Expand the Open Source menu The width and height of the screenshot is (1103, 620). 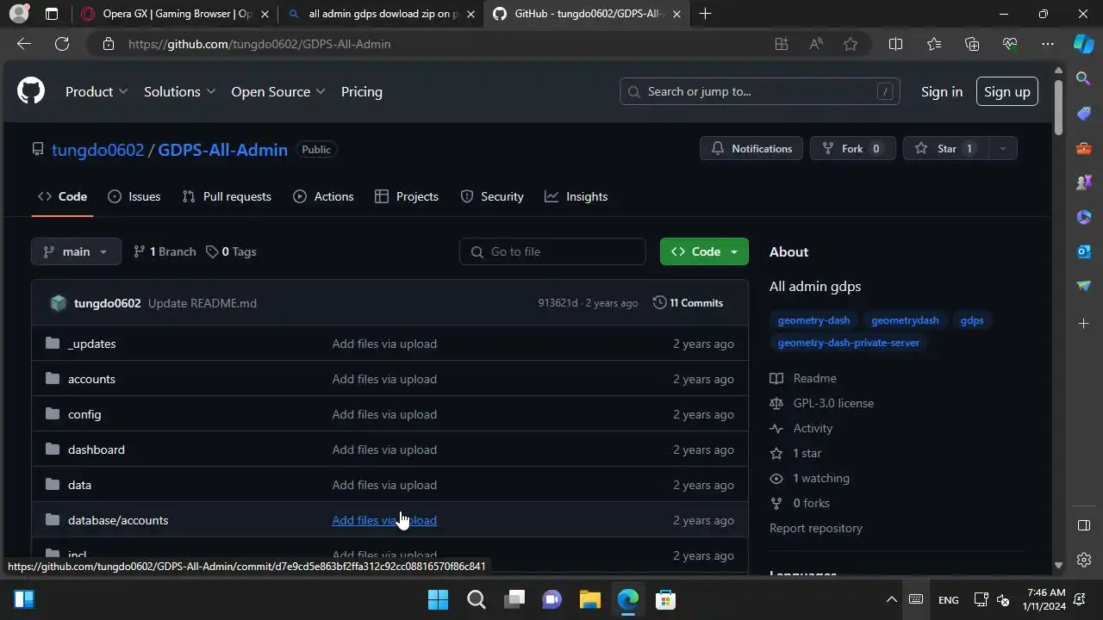click(278, 91)
